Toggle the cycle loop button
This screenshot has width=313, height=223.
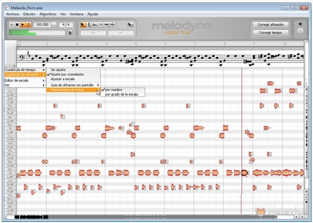28,24
